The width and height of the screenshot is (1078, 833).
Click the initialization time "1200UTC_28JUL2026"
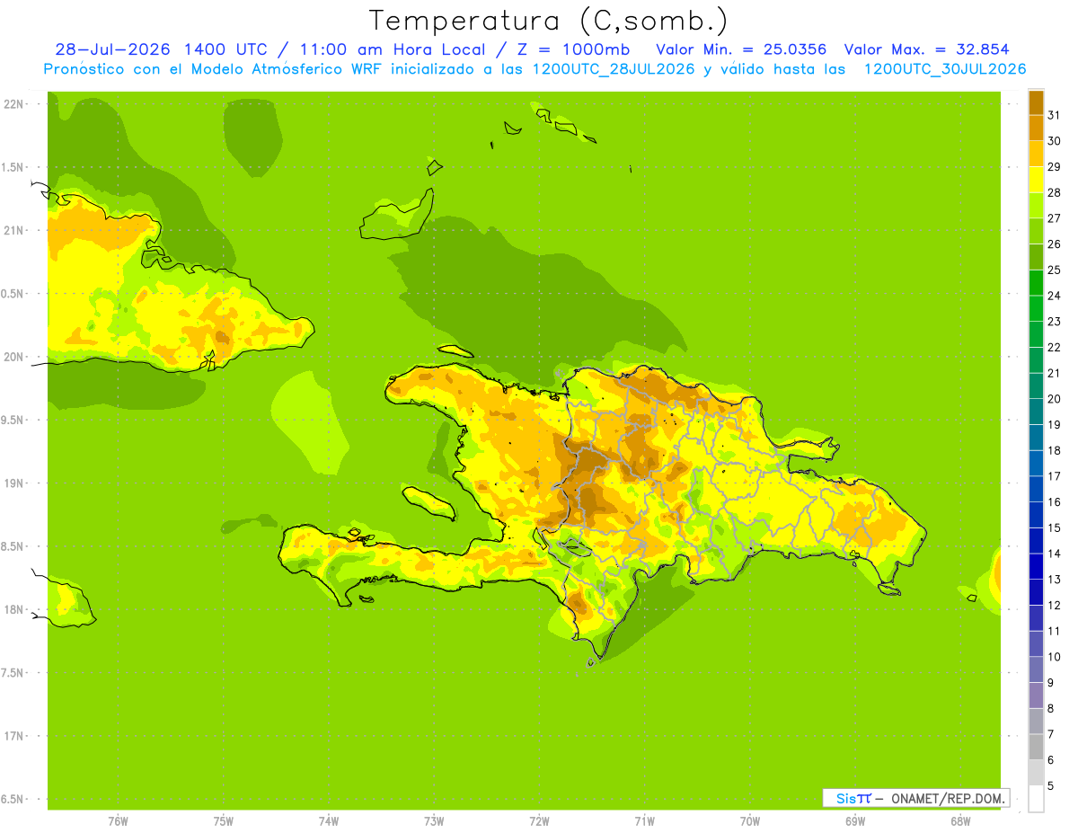click(x=614, y=69)
